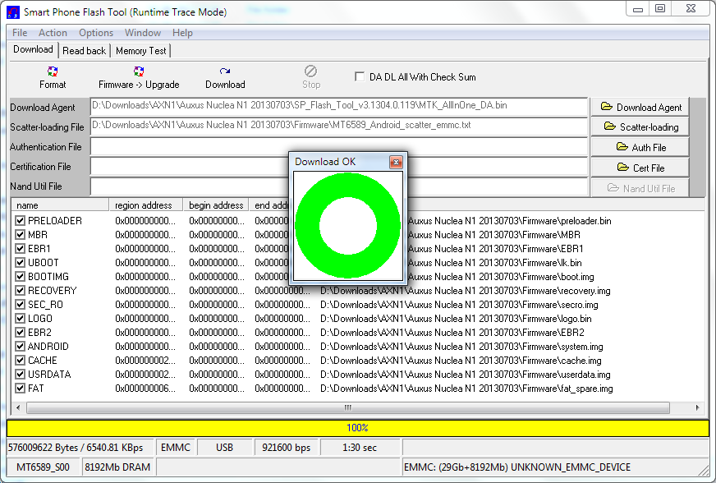716x483 pixels.
Task: Select the system.img file path
Action: 461,347
